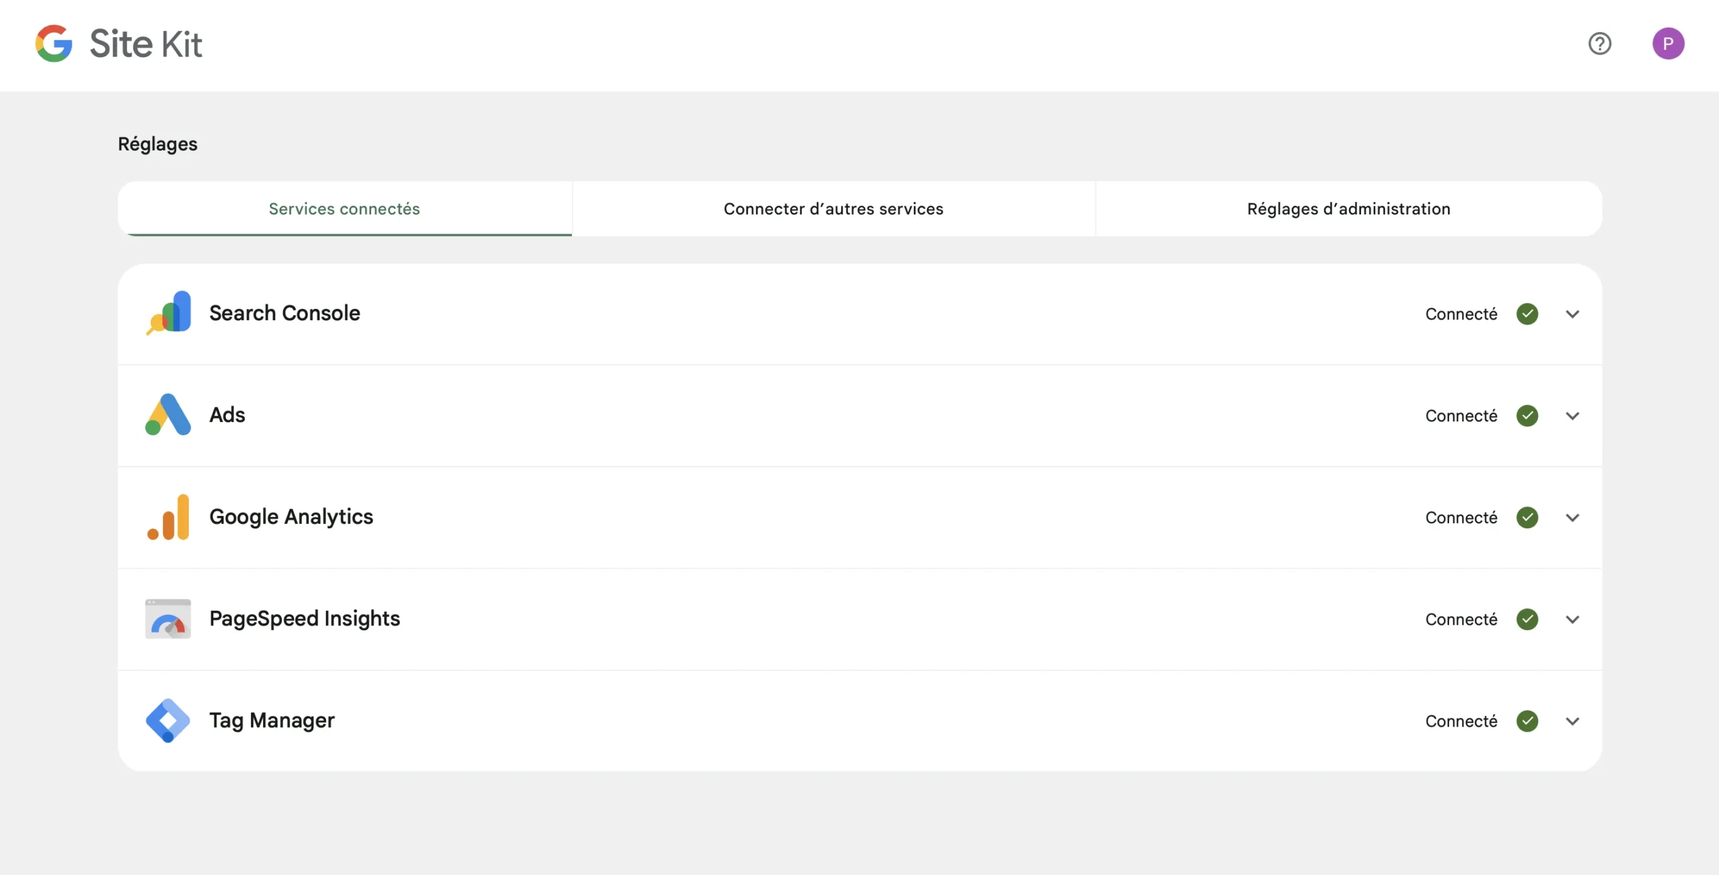The image size is (1719, 875).
Task: Open the purple P user avatar
Action: pos(1667,43)
